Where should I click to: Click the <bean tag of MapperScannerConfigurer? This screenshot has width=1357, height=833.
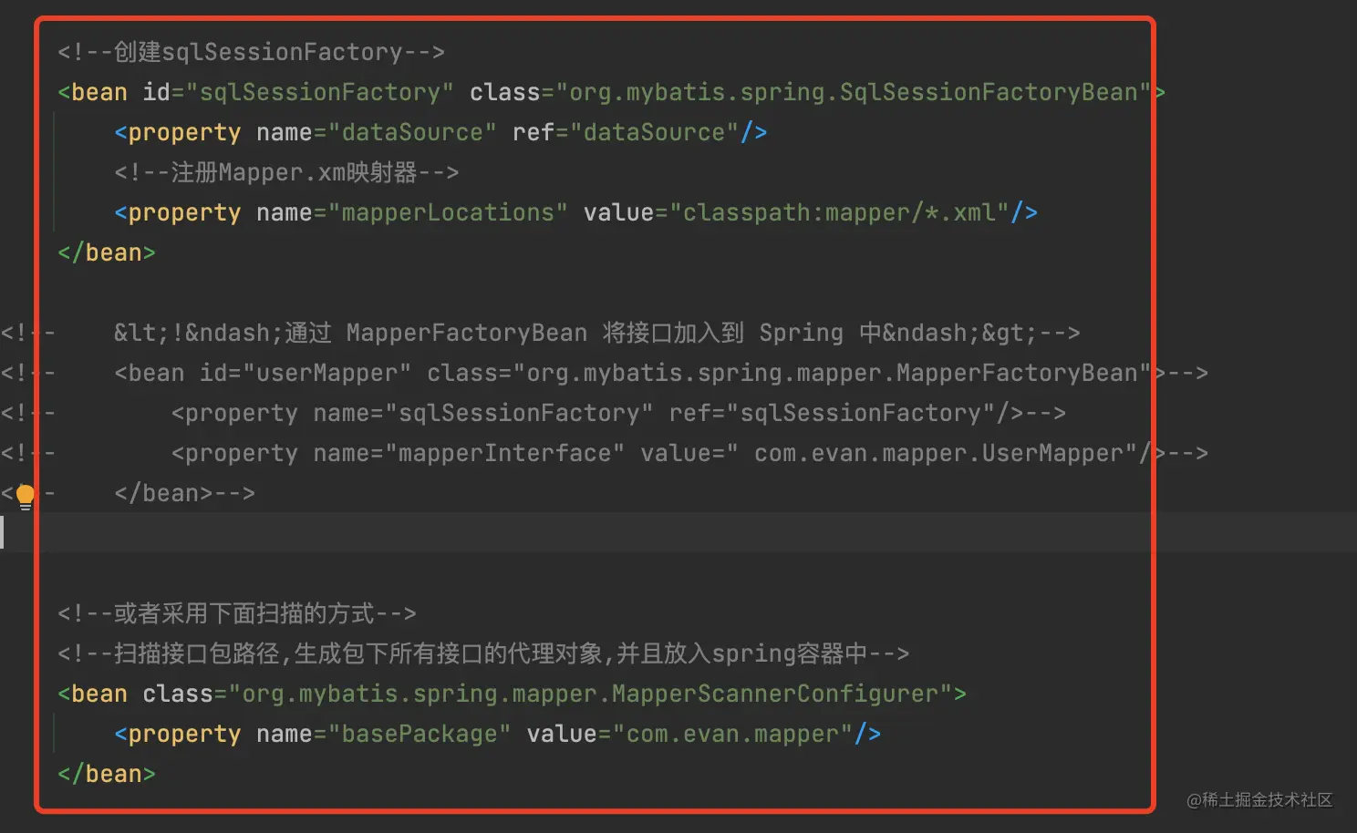click(93, 694)
